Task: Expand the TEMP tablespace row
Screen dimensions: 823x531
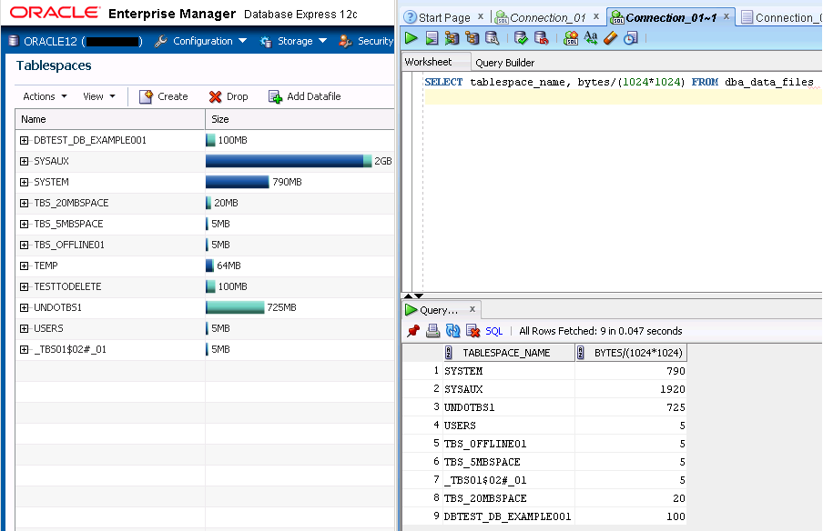Action: 25,265
